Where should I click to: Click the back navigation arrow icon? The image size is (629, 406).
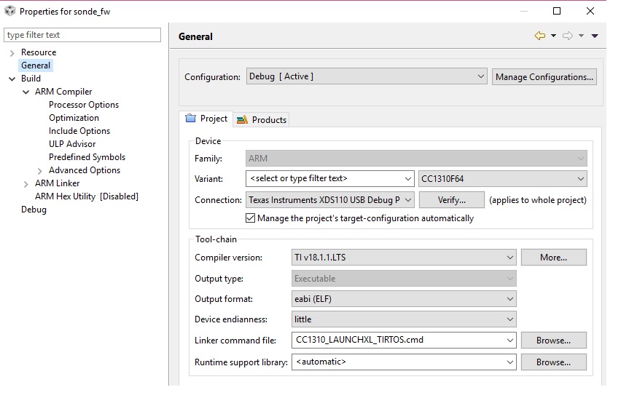(539, 36)
